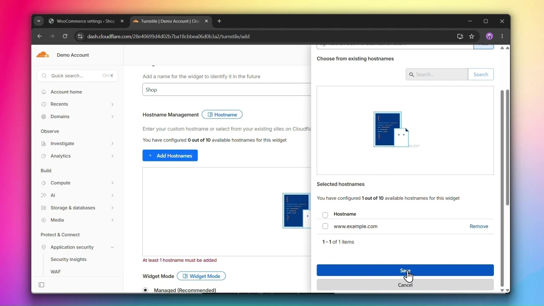Click the Add Hostnames button
This screenshot has height=306, width=544.
[170, 156]
